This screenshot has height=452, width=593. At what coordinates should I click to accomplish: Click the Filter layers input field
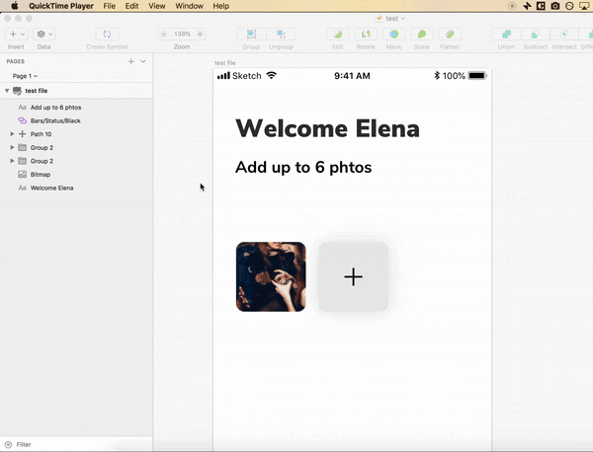click(76, 444)
